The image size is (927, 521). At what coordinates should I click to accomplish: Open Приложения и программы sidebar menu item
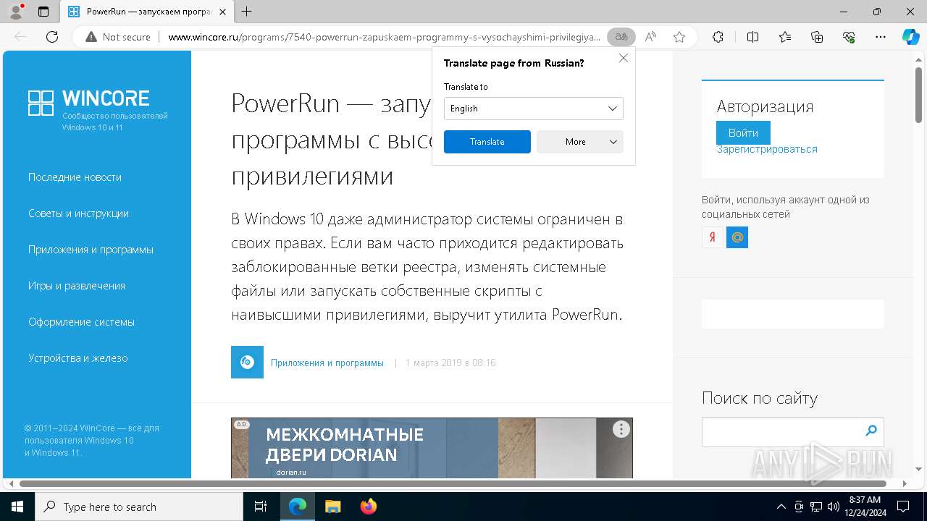pyautogui.click(x=91, y=250)
